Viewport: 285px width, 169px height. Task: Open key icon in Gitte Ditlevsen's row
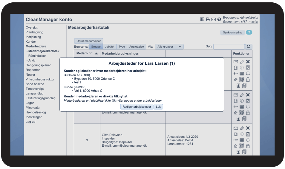click(x=236, y=140)
